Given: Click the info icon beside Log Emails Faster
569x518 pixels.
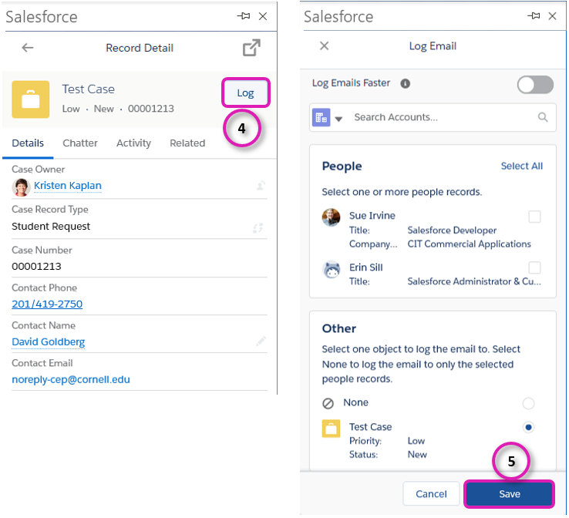Looking at the screenshot, I should (406, 83).
